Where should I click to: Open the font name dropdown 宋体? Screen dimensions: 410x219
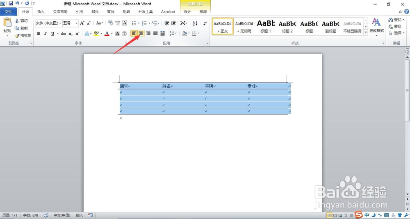[x=60, y=23]
